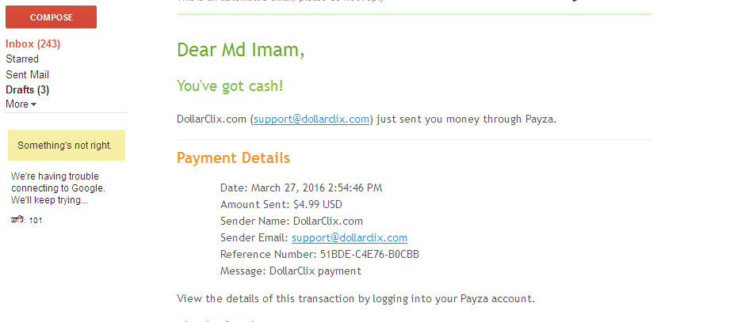Click the Sender Email address link
Screen dimensions: 749x322
[x=350, y=237]
